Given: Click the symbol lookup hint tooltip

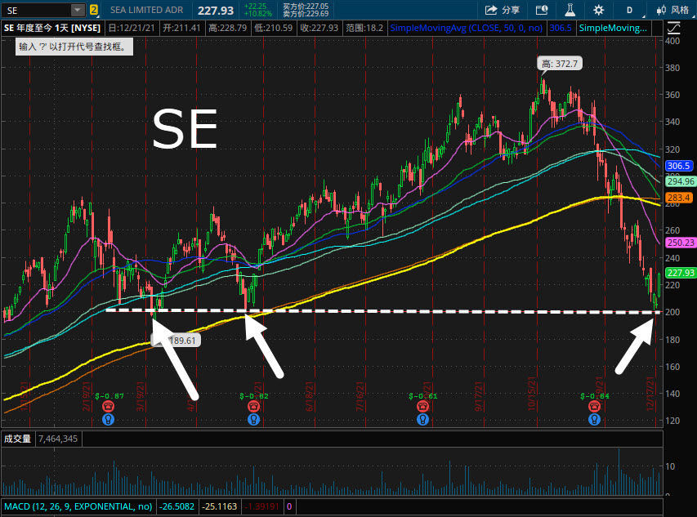Looking at the screenshot, I should tap(74, 47).
